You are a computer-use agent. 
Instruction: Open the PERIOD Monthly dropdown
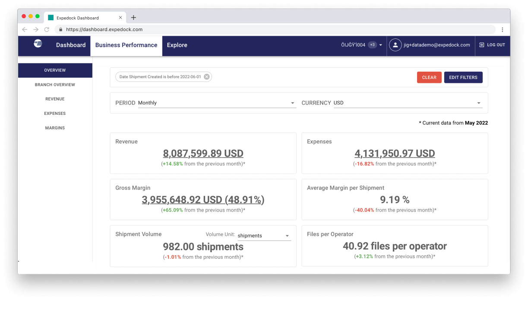(217, 103)
